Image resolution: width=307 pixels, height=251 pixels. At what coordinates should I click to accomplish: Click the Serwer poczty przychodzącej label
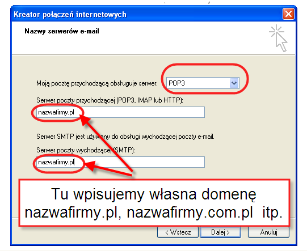pyautogui.click(x=110, y=100)
